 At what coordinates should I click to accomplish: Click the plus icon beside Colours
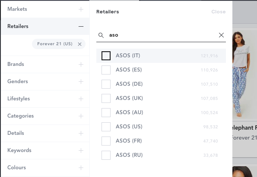click(81, 168)
